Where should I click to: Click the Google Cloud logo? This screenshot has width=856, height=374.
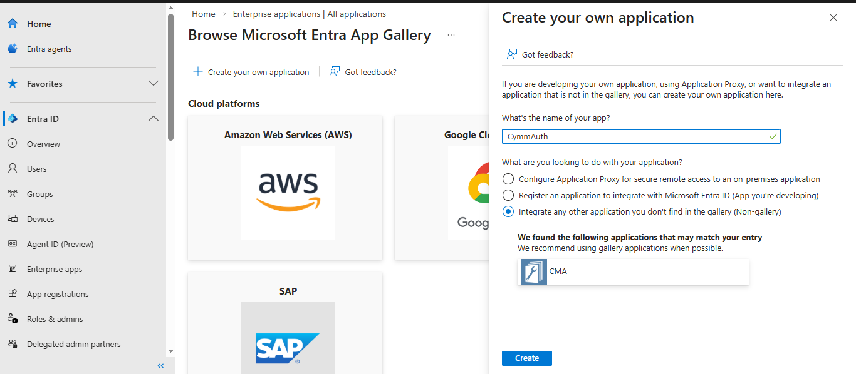469,192
